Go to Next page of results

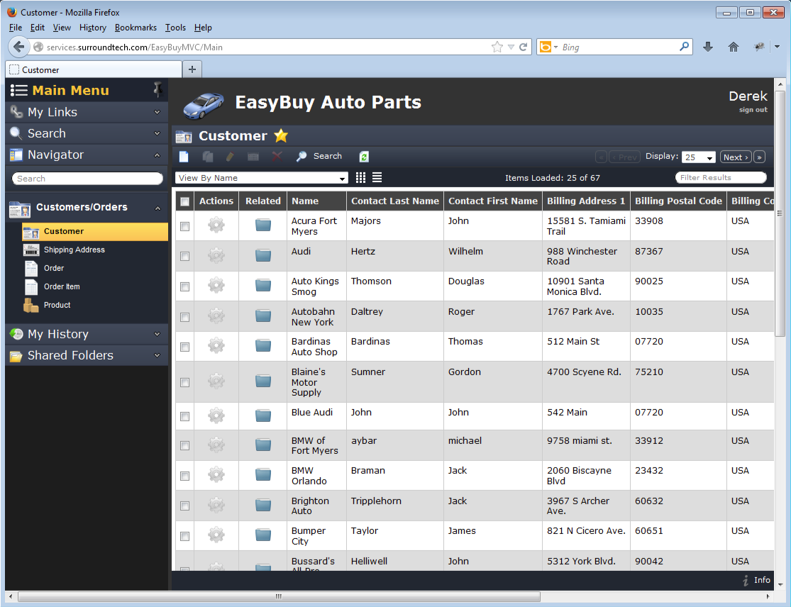736,157
